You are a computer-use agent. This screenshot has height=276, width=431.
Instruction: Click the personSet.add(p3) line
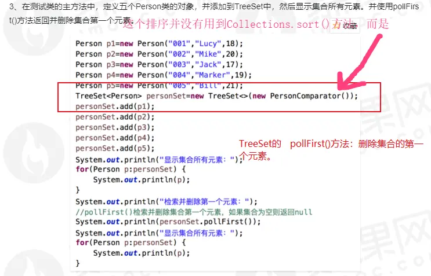pyautogui.click(x=115, y=127)
